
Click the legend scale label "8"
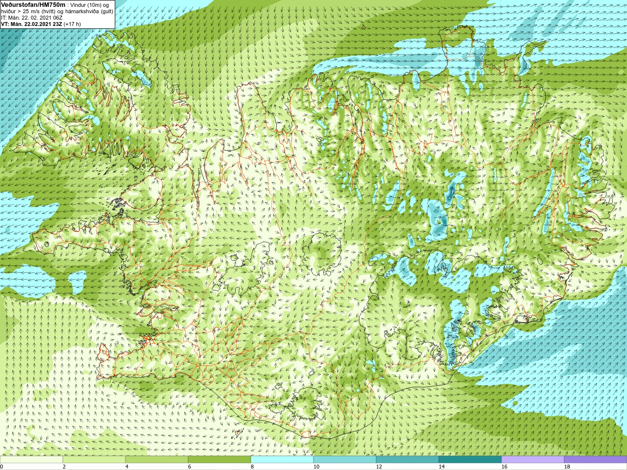coord(252,467)
